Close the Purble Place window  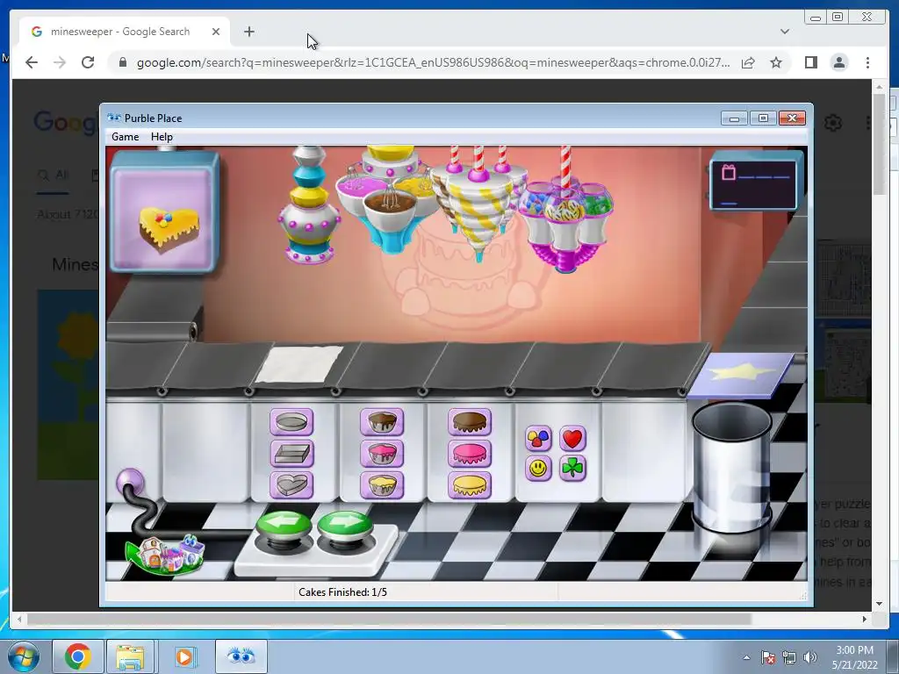[x=793, y=118]
